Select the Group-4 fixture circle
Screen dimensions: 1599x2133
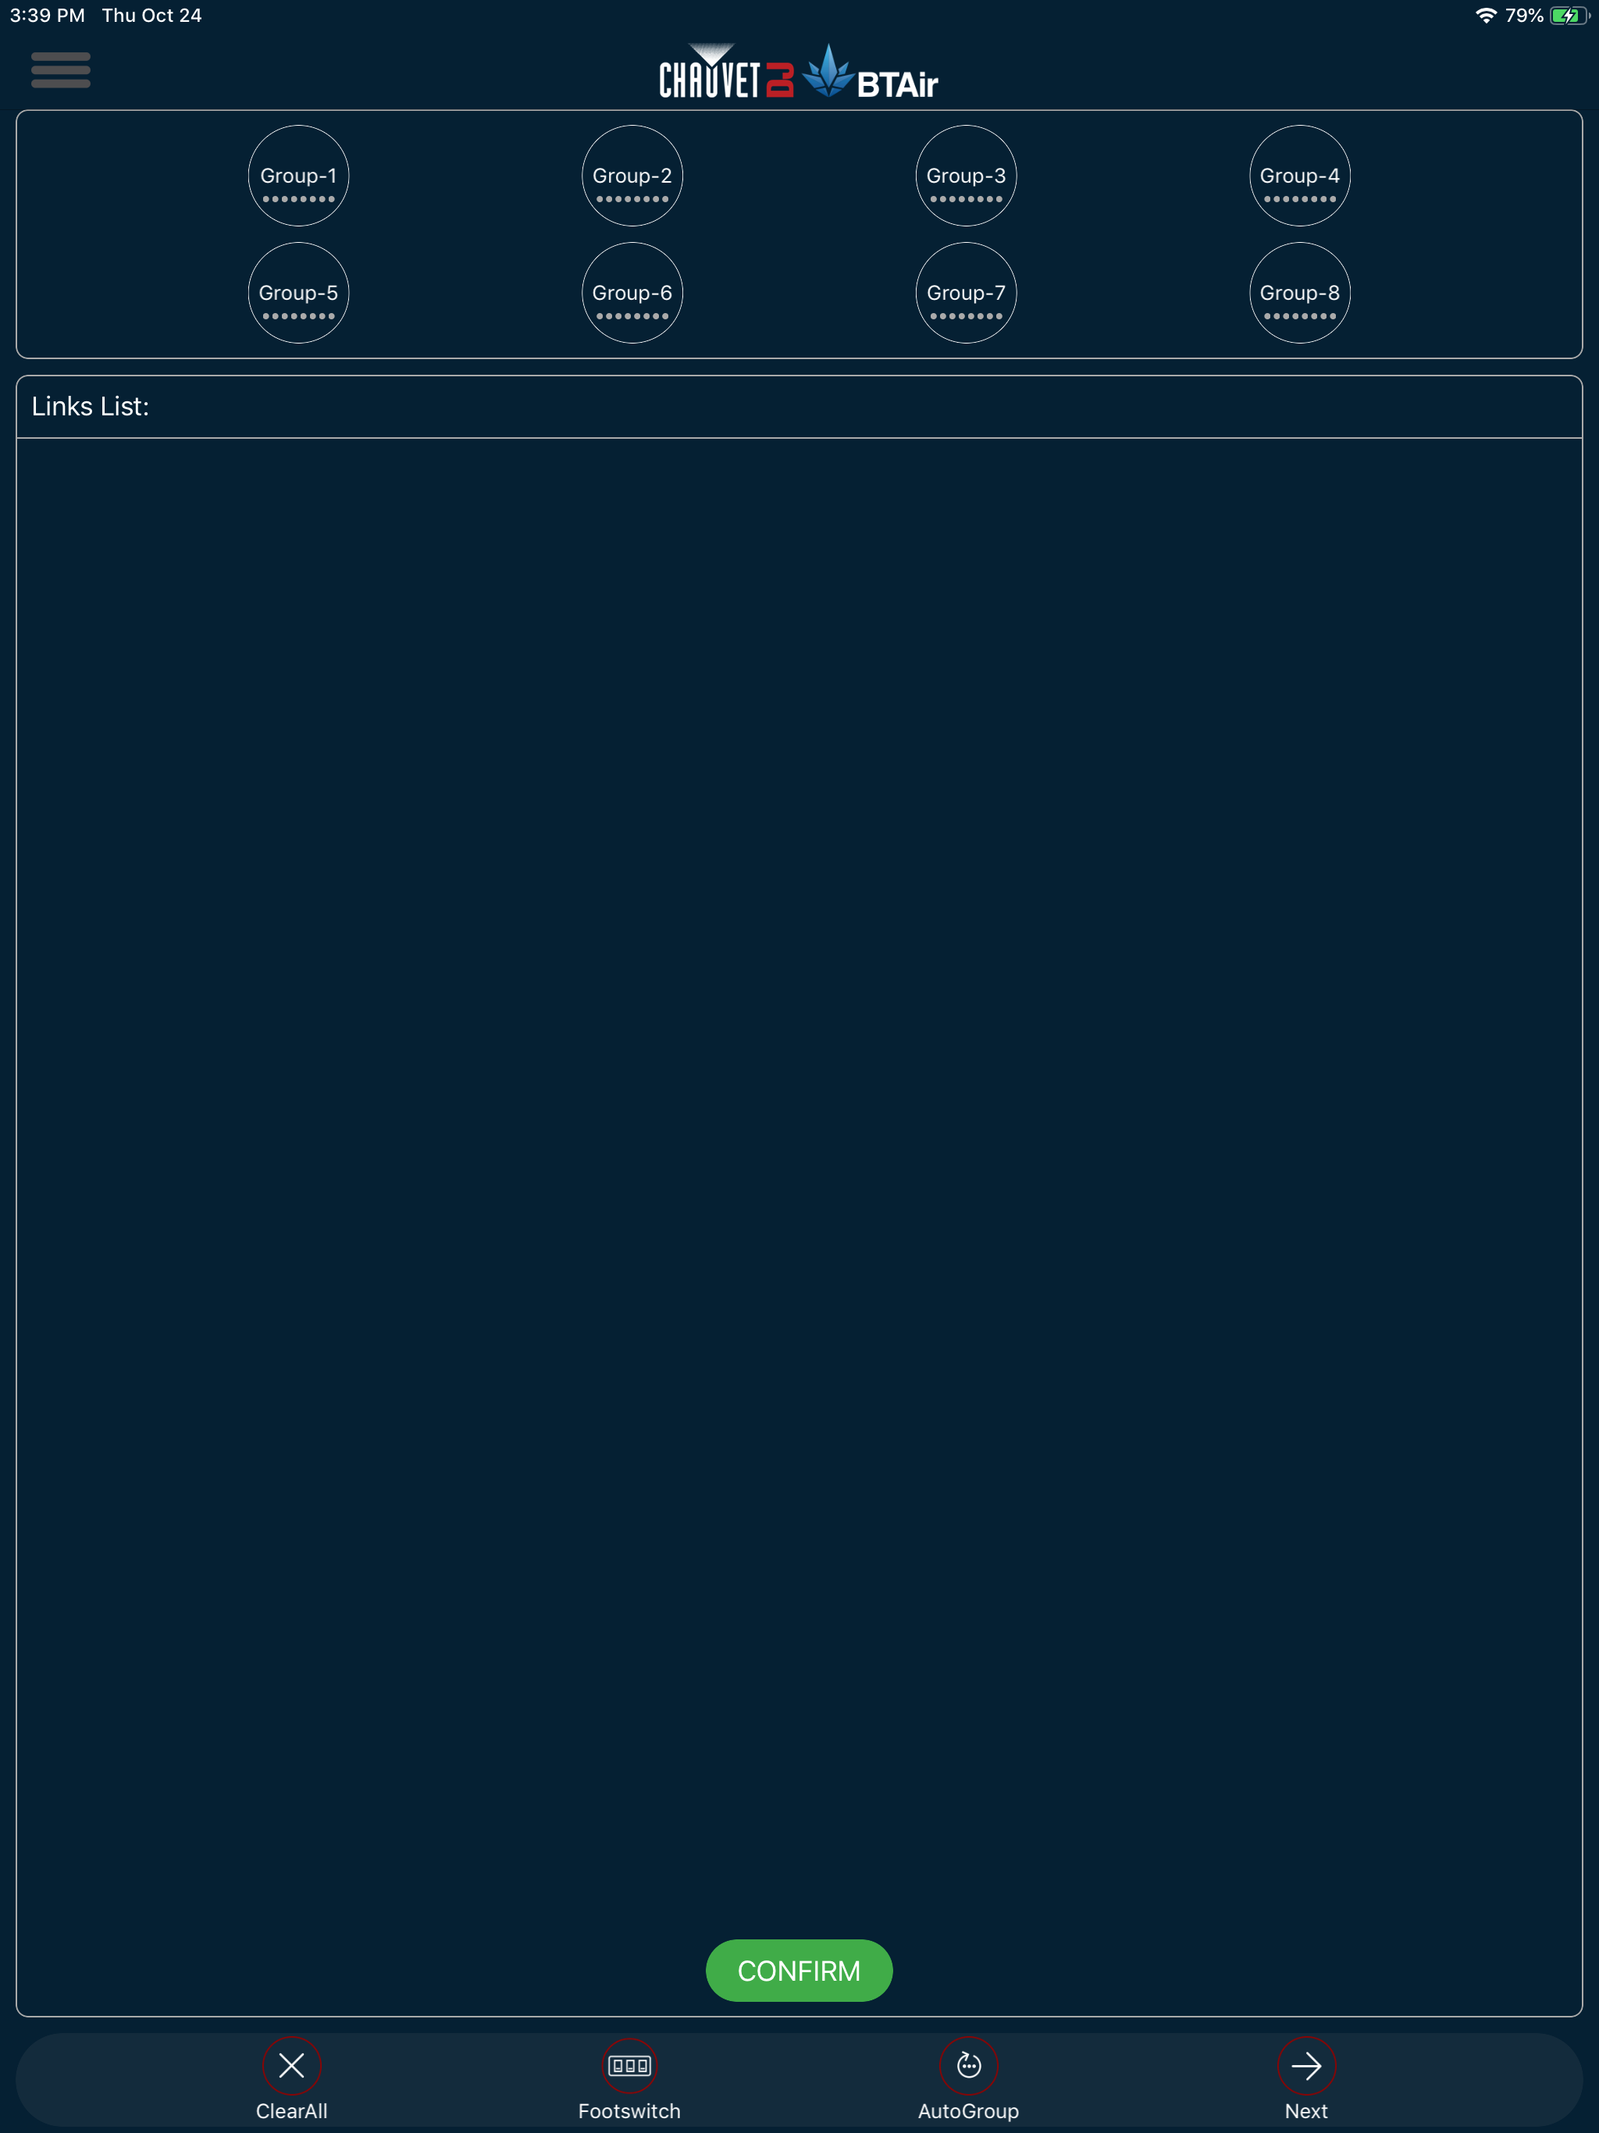[1299, 176]
